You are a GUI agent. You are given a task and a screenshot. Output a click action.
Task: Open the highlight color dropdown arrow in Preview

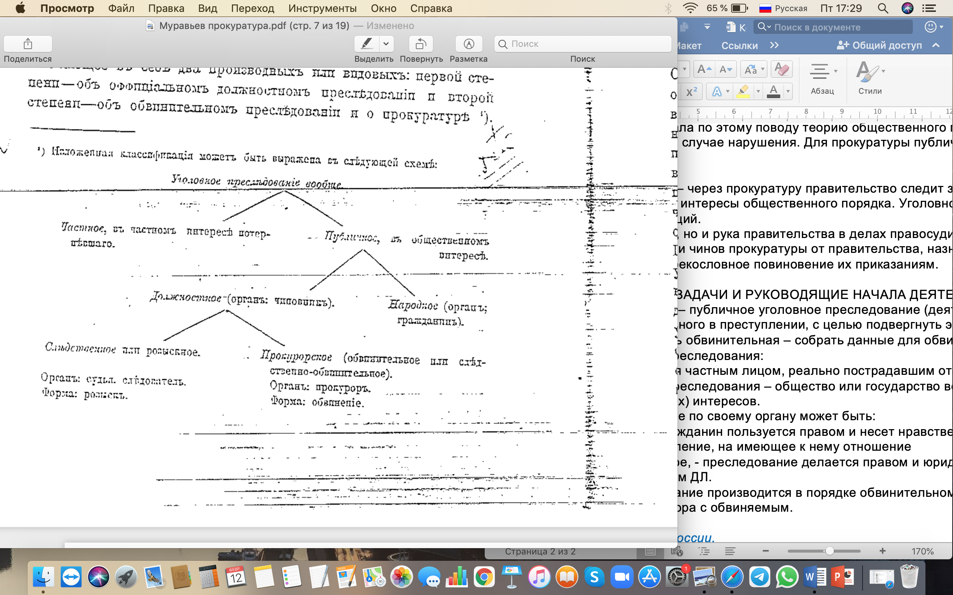(386, 44)
